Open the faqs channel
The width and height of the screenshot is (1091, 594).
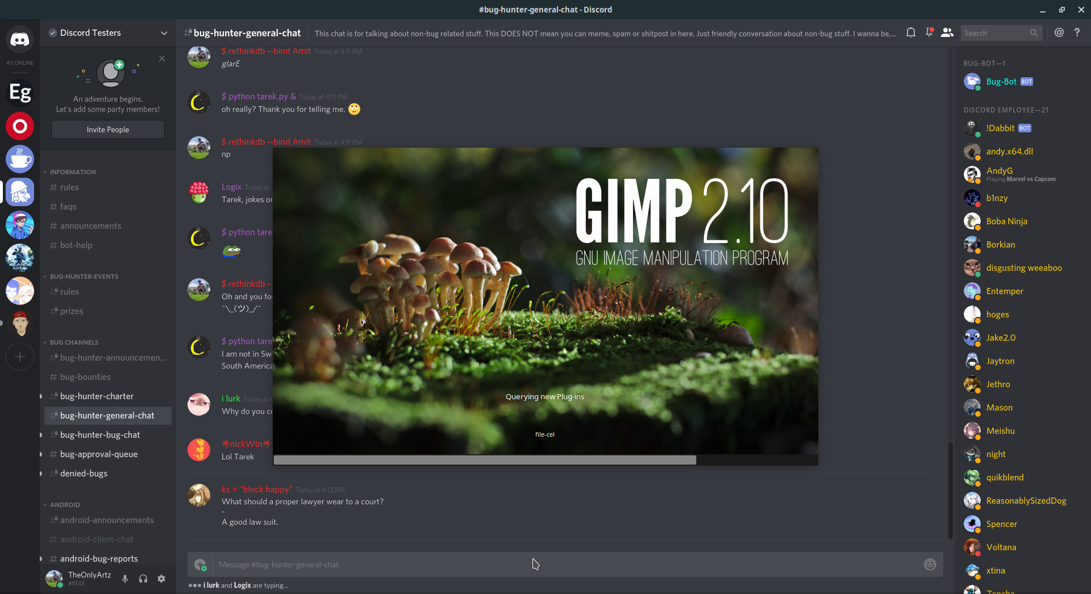[x=108, y=207]
